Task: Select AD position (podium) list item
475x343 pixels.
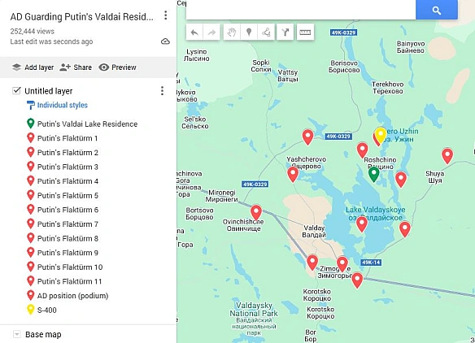Action: (72, 296)
